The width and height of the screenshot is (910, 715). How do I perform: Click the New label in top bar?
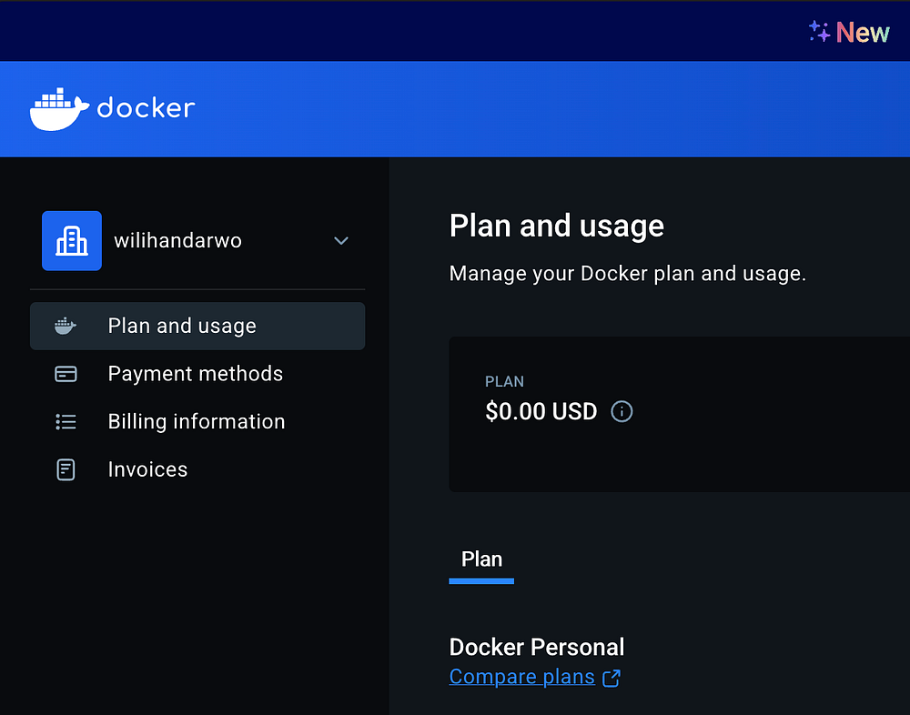pyautogui.click(x=863, y=33)
